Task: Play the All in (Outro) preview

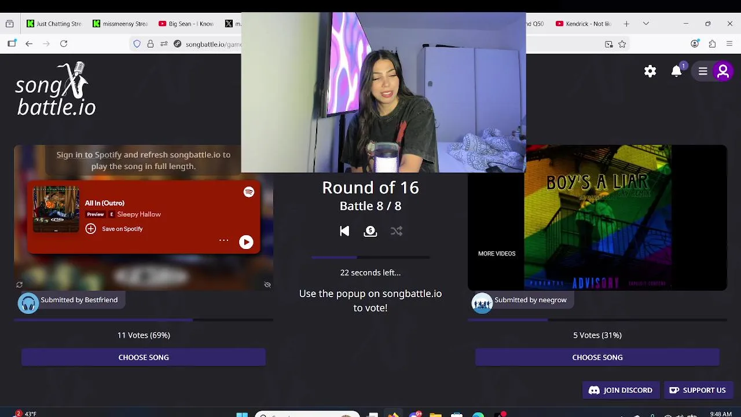Action: [246, 242]
